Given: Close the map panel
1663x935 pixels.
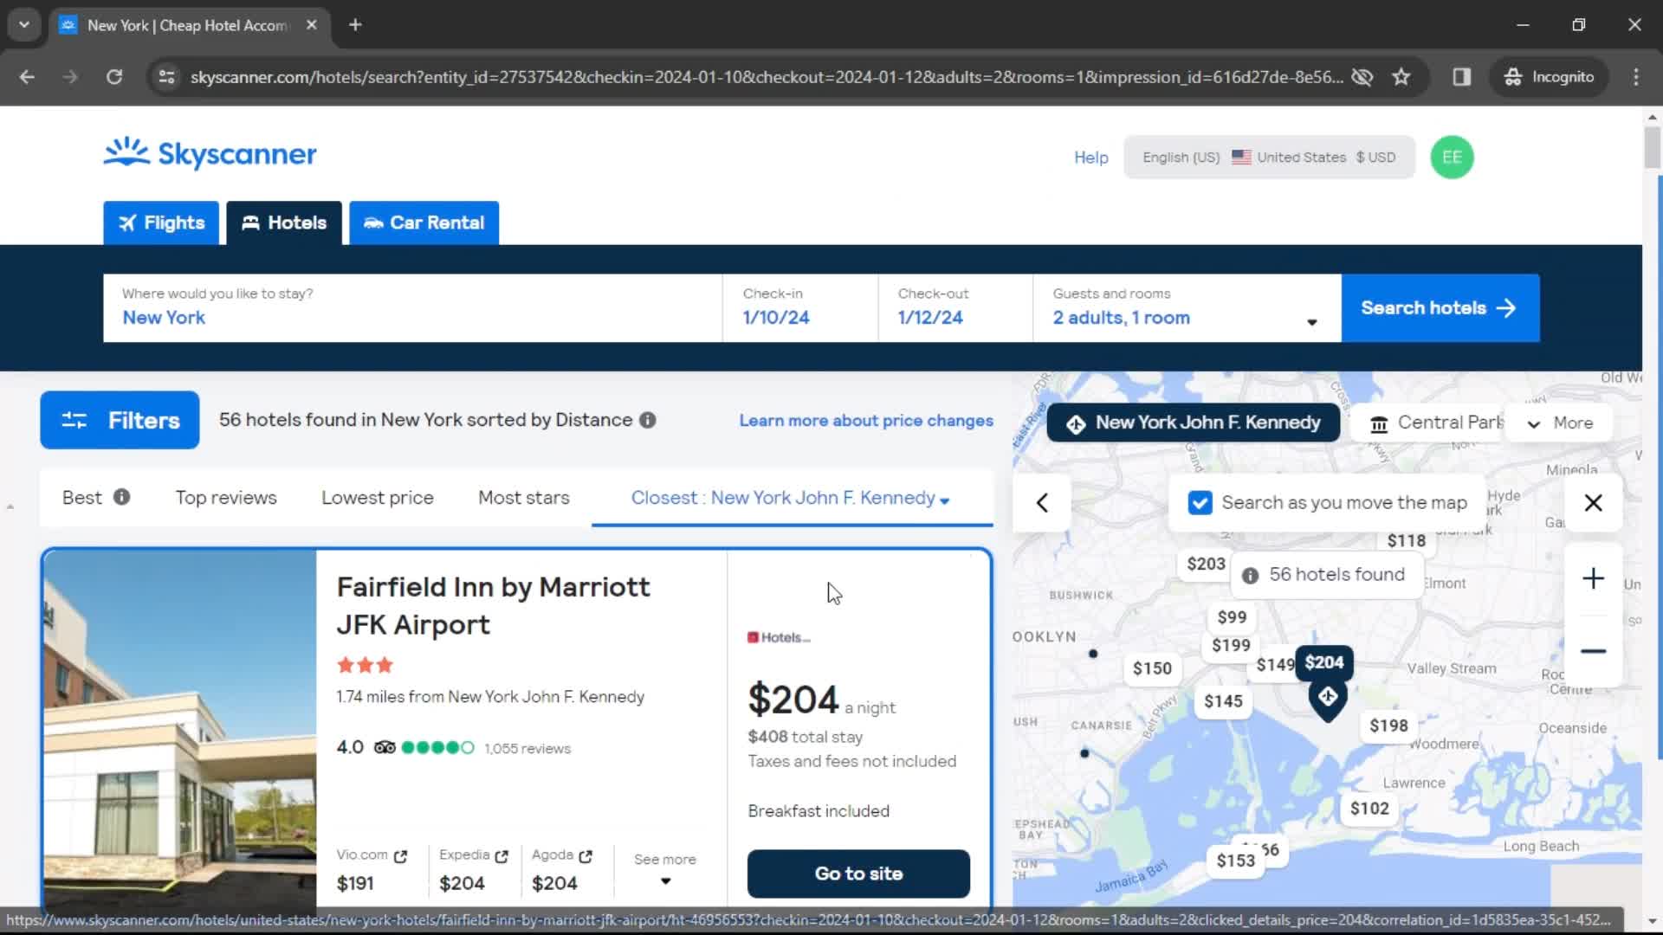Looking at the screenshot, I should pyautogui.click(x=1593, y=503).
